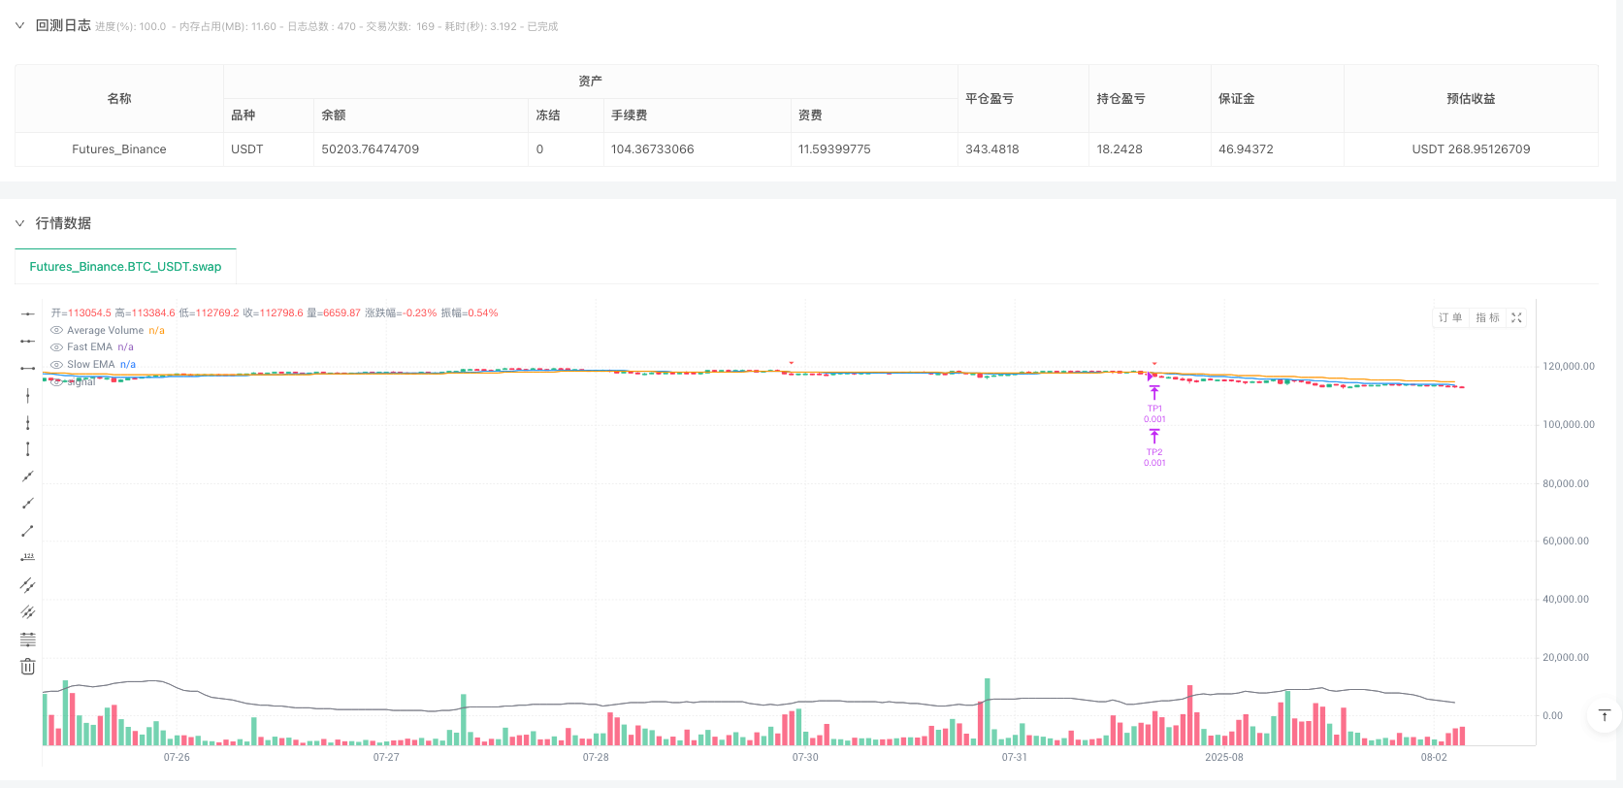Click the TP1 0.001 trade marker

coord(1154,405)
